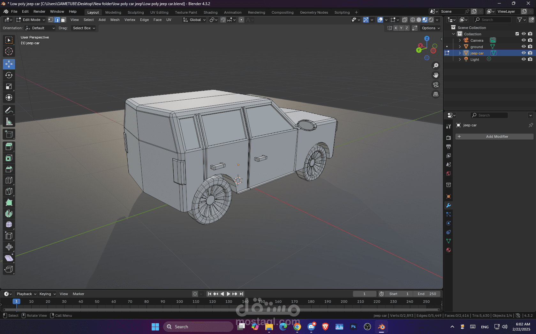The image size is (536, 334).
Task: Toggle camera view in viewport
Action: [436, 85]
